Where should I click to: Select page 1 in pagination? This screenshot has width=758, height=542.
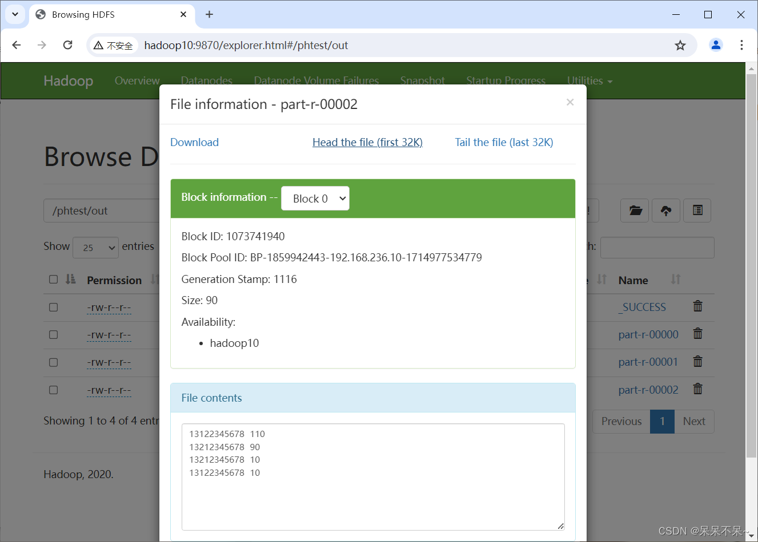(x=663, y=421)
